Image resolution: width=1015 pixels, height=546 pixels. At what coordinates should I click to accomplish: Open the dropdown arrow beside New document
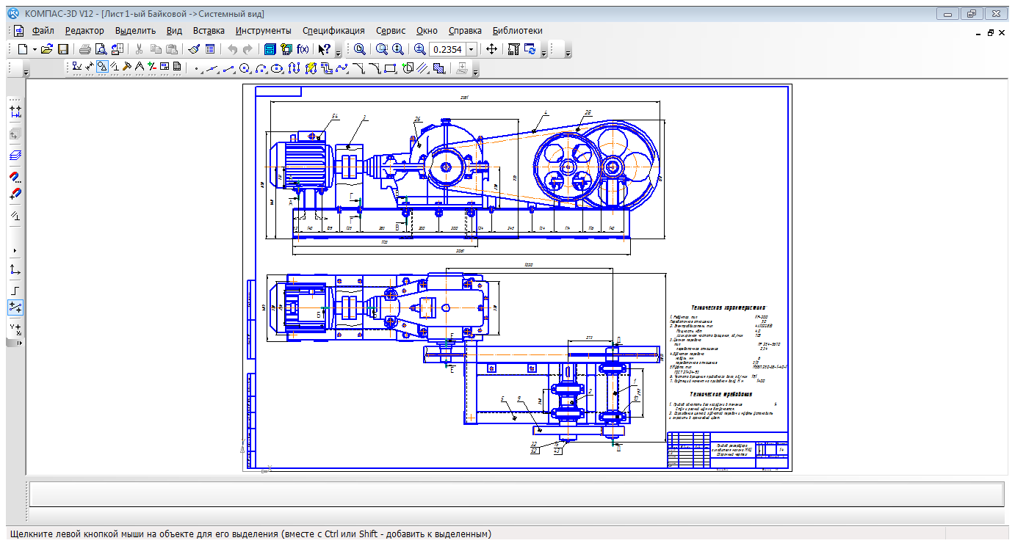coord(35,49)
